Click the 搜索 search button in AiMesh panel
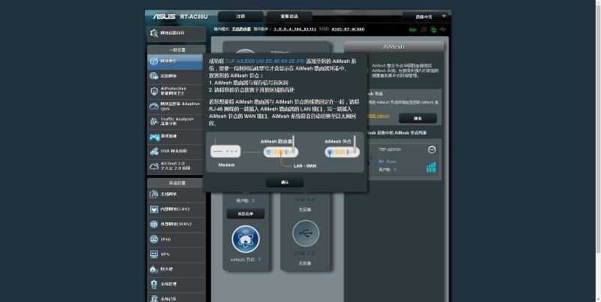The width and height of the screenshot is (601, 302). 418,119
